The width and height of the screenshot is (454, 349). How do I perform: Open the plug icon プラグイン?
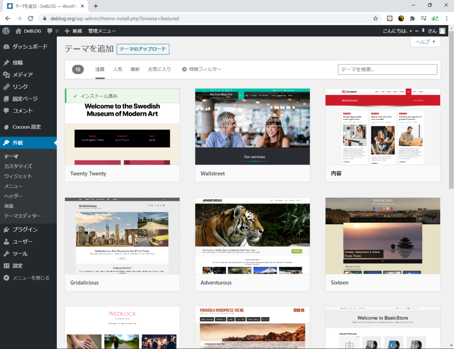[x=6, y=230]
